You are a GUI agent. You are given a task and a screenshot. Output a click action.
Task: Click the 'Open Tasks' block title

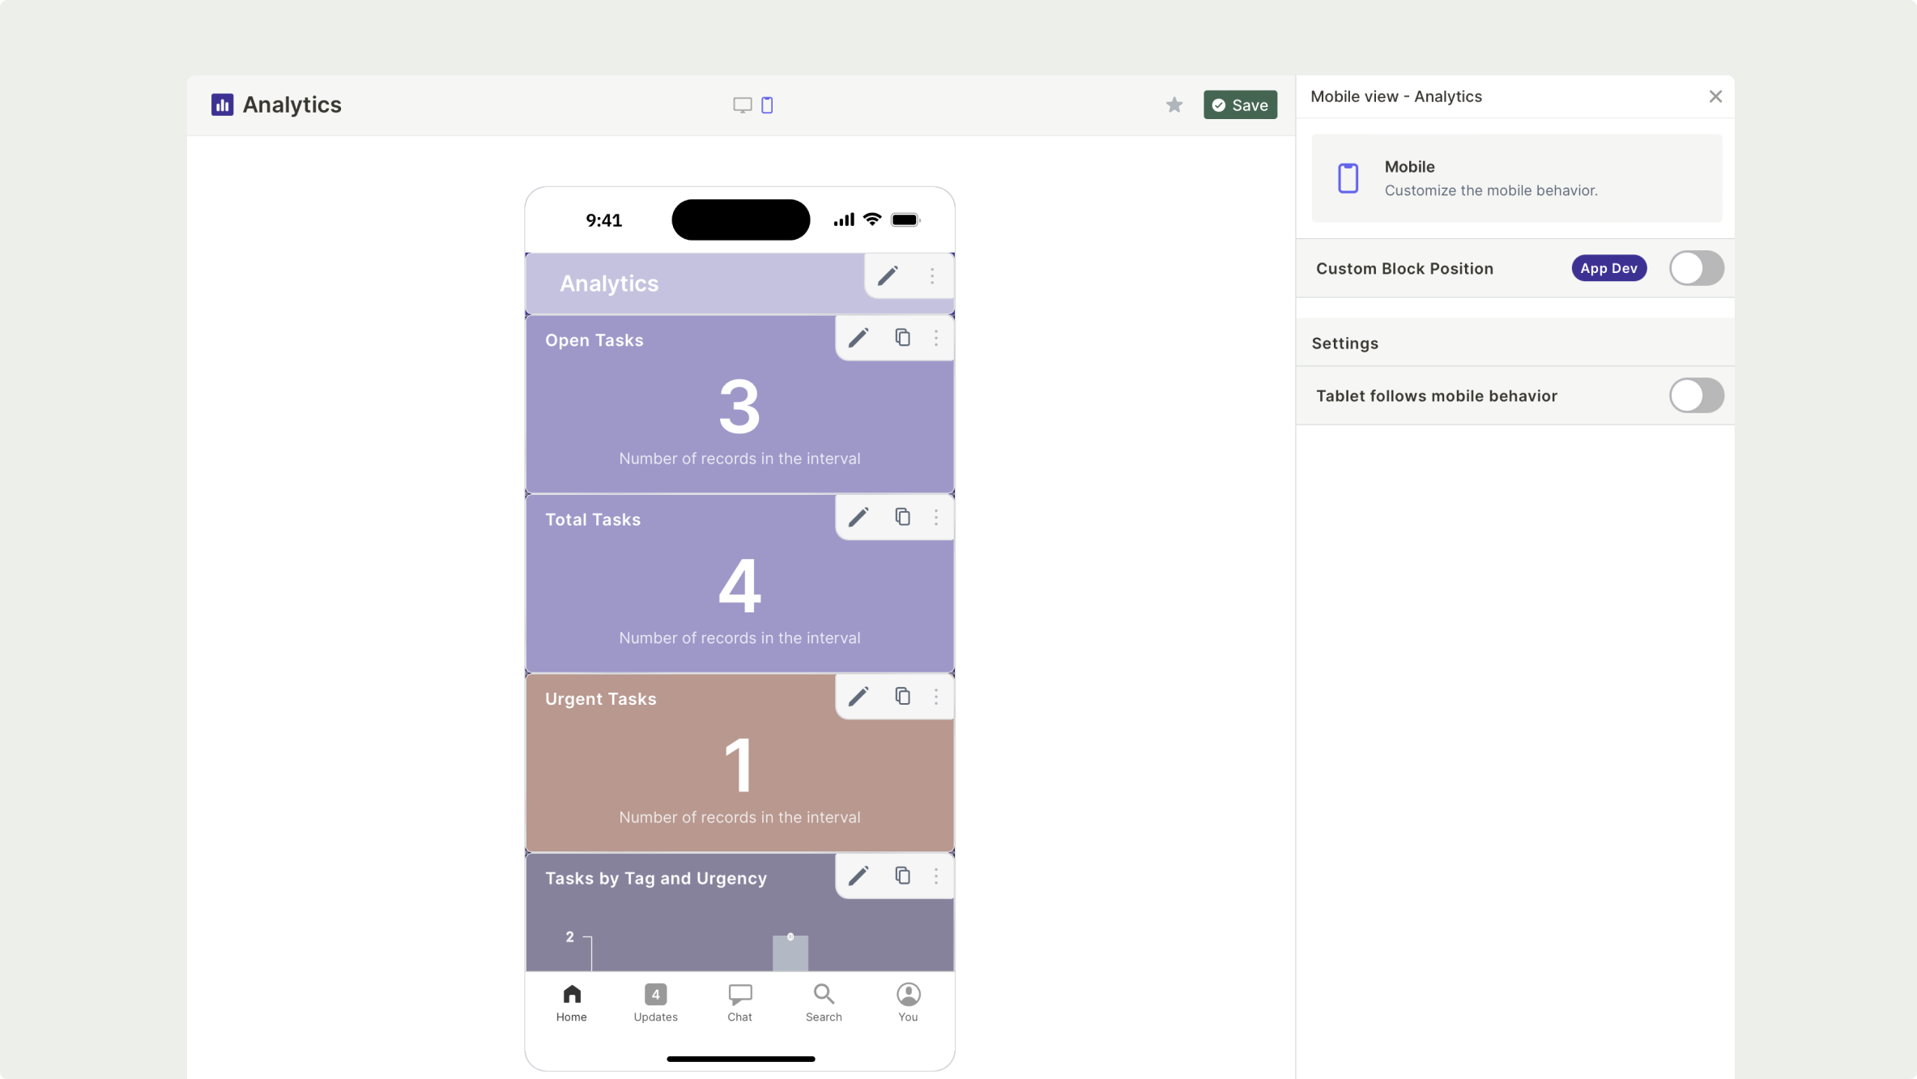(594, 340)
